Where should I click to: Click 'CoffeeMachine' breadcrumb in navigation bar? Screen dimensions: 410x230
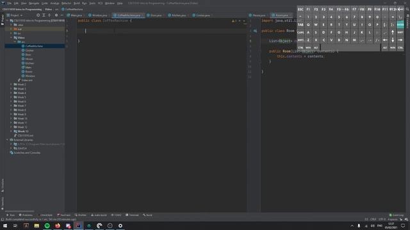(72, 10)
